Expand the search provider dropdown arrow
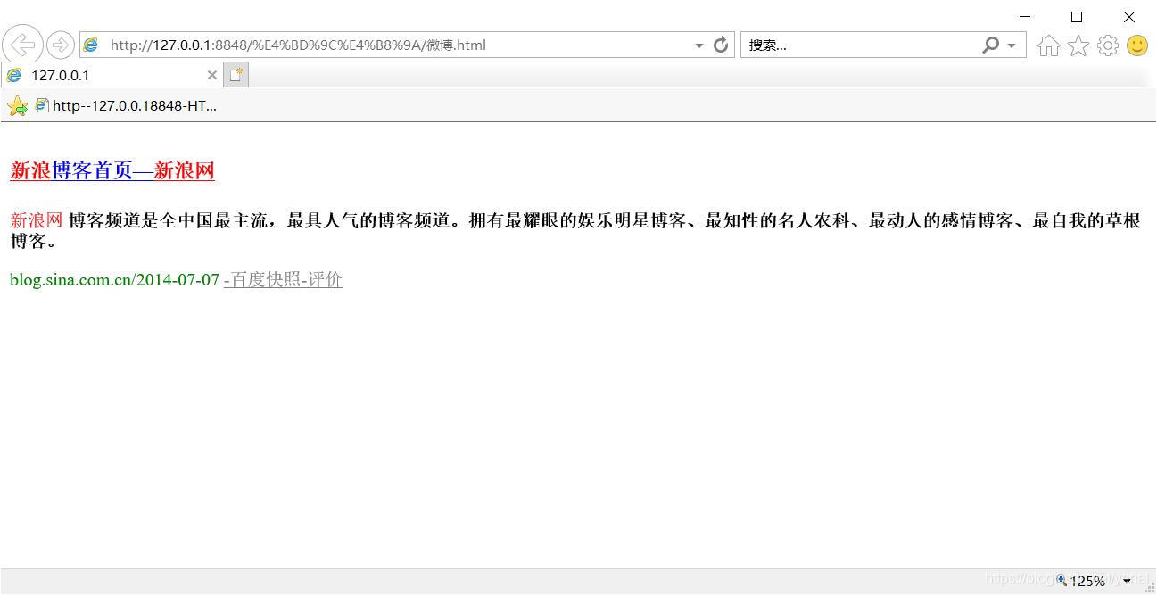Viewport: 1157px width, 595px height. click(1012, 45)
